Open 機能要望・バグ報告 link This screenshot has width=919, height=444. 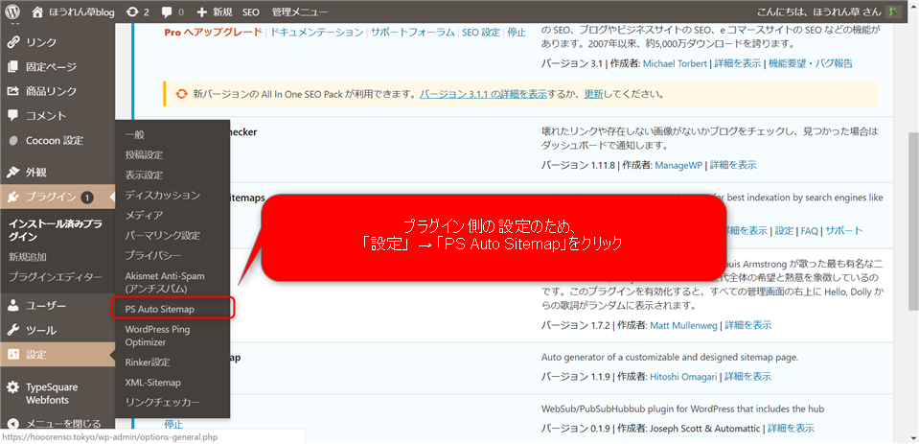click(811, 63)
